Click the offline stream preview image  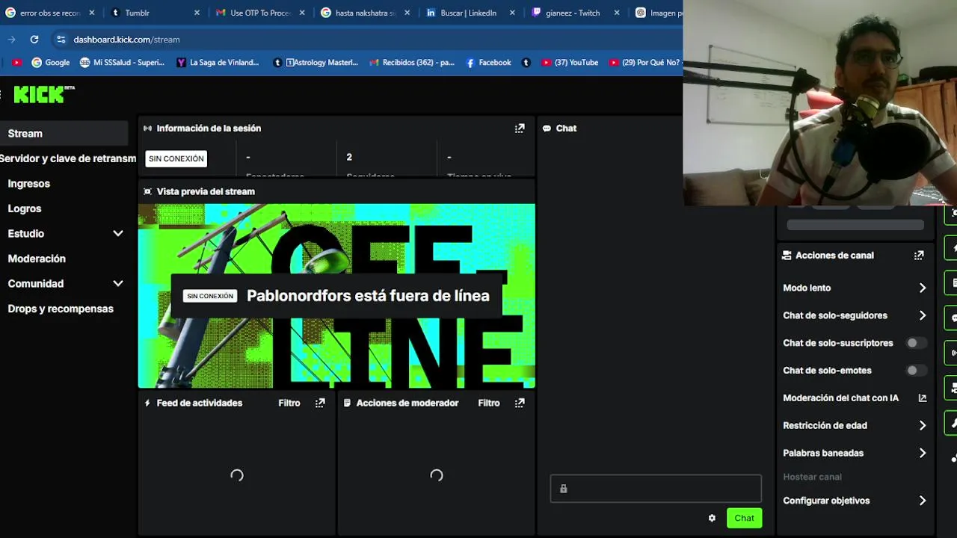(x=336, y=296)
